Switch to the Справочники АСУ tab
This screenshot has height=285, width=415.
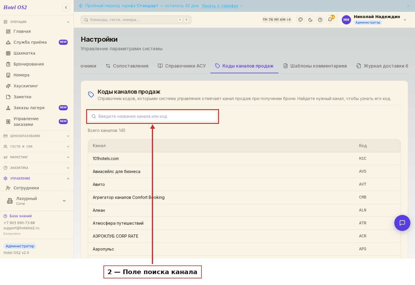pos(182,66)
